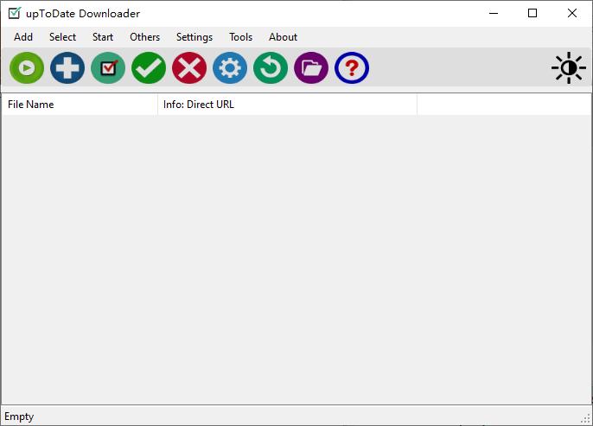
Task: Open the Tools menu
Action: click(240, 37)
